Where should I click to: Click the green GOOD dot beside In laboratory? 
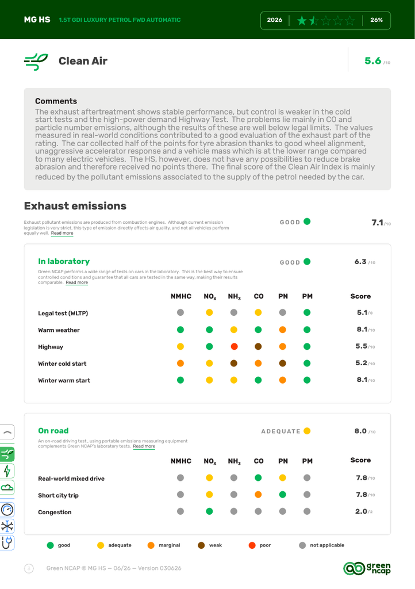point(307,262)
